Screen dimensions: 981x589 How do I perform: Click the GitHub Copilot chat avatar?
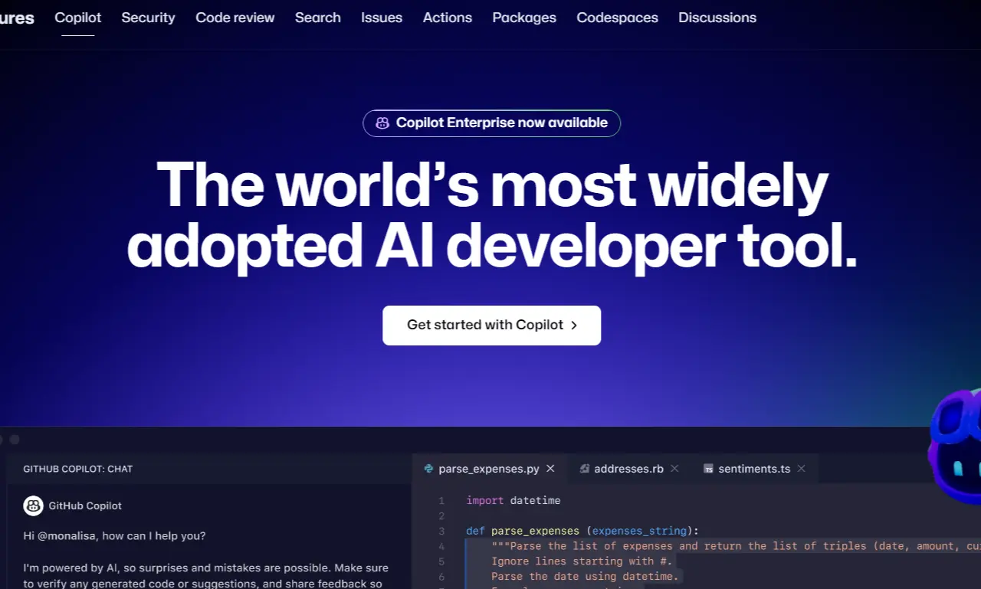click(33, 506)
